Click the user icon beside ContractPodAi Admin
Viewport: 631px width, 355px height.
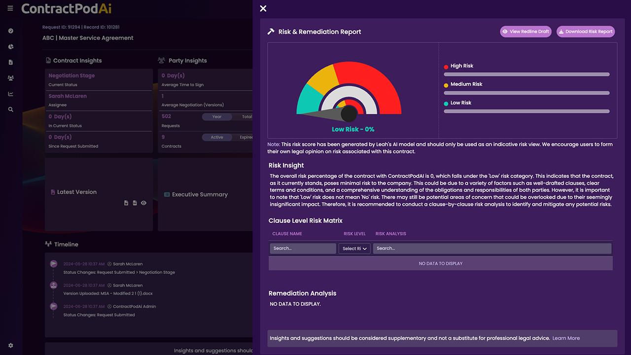[109, 307]
